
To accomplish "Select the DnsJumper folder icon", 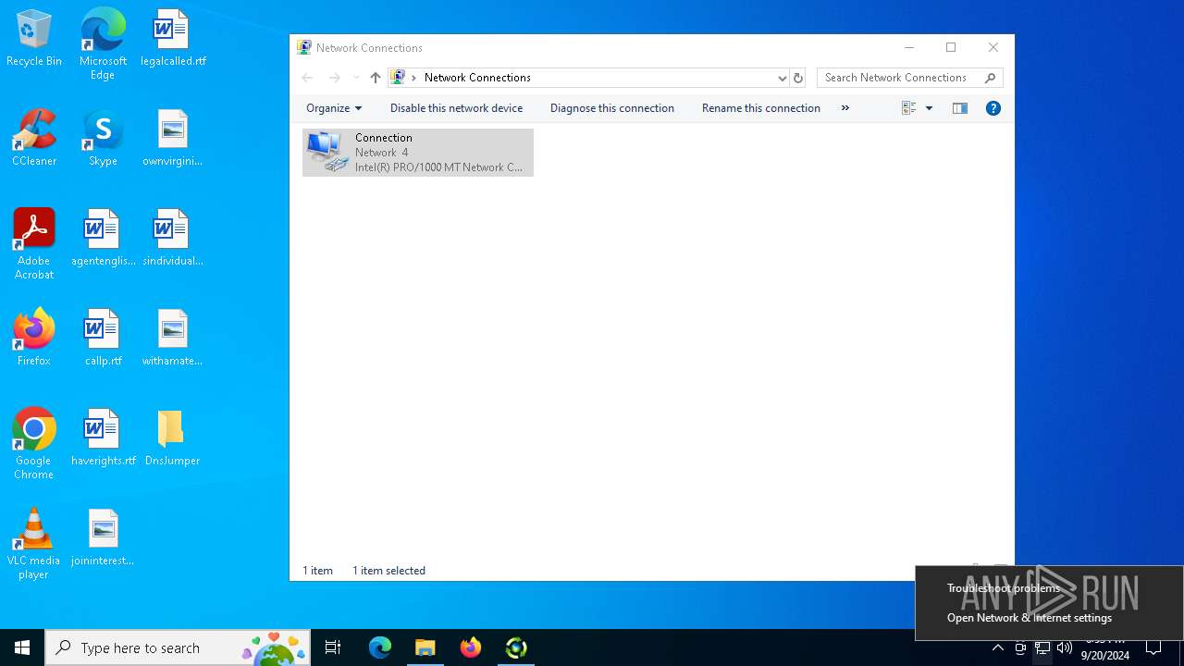I will [x=173, y=438].
